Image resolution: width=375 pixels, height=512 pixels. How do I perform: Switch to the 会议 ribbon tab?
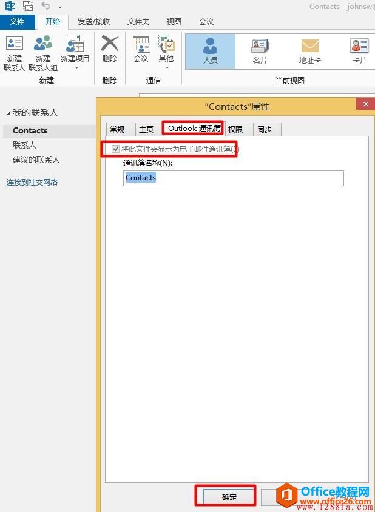(x=206, y=22)
